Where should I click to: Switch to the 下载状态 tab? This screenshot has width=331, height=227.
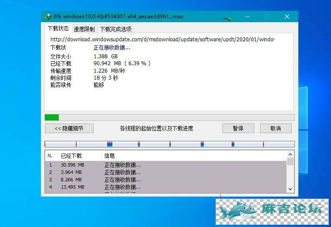(x=58, y=28)
